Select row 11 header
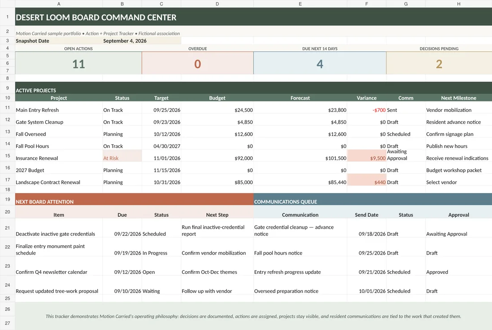 tap(8, 107)
